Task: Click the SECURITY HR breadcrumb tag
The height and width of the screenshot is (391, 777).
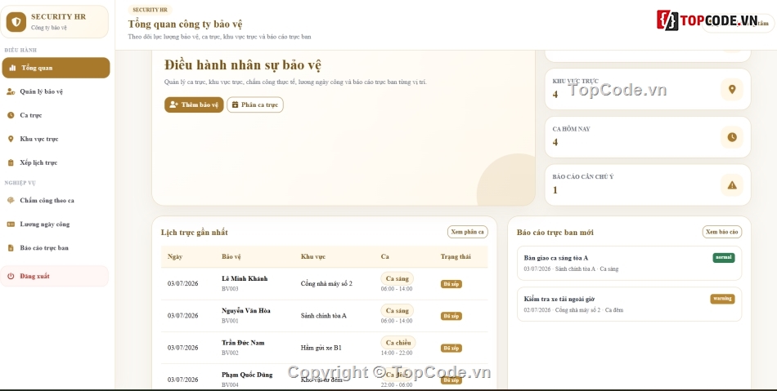Action: (150, 10)
